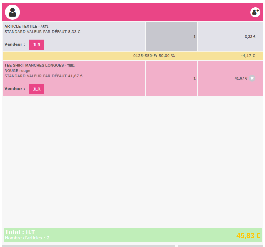Click the -4,17 € discount amount
Screen dimensions: 265x247
pos(248,56)
